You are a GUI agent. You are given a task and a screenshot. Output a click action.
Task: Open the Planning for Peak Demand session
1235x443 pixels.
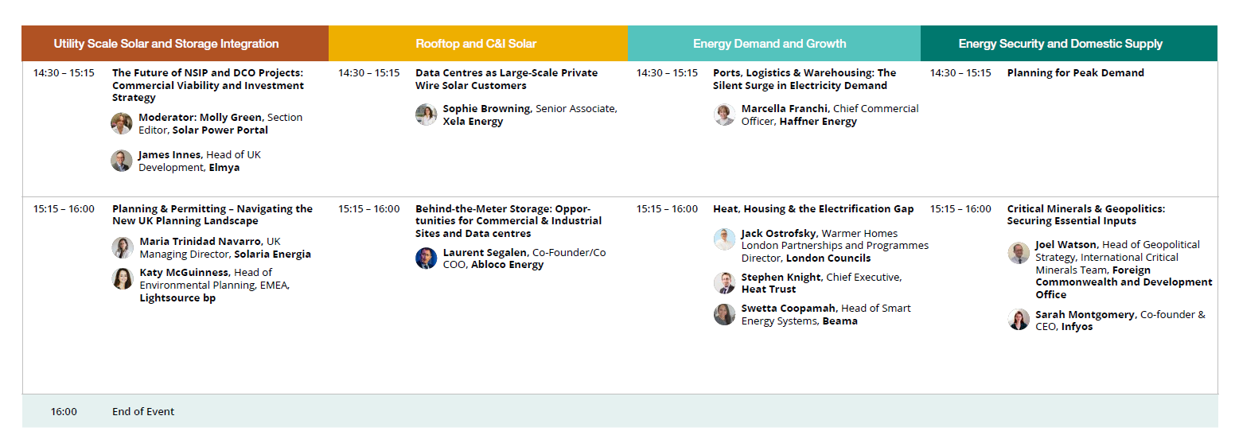point(1076,73)
